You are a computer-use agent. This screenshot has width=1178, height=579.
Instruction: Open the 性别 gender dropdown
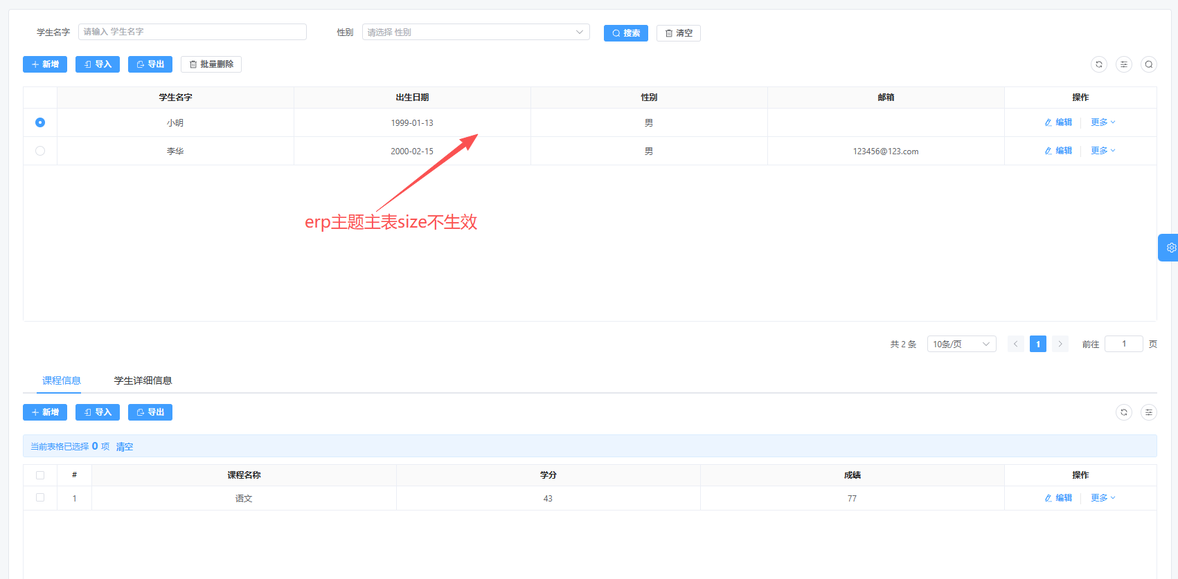475,33
